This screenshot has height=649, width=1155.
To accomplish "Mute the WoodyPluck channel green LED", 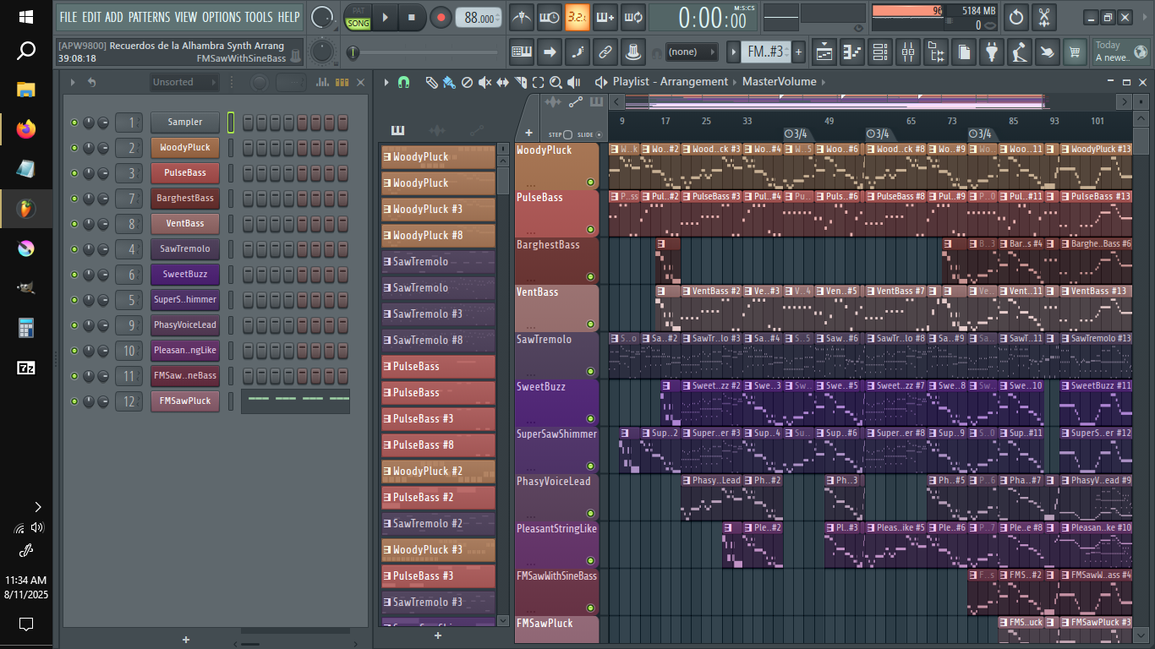I will tap(74, 148).
